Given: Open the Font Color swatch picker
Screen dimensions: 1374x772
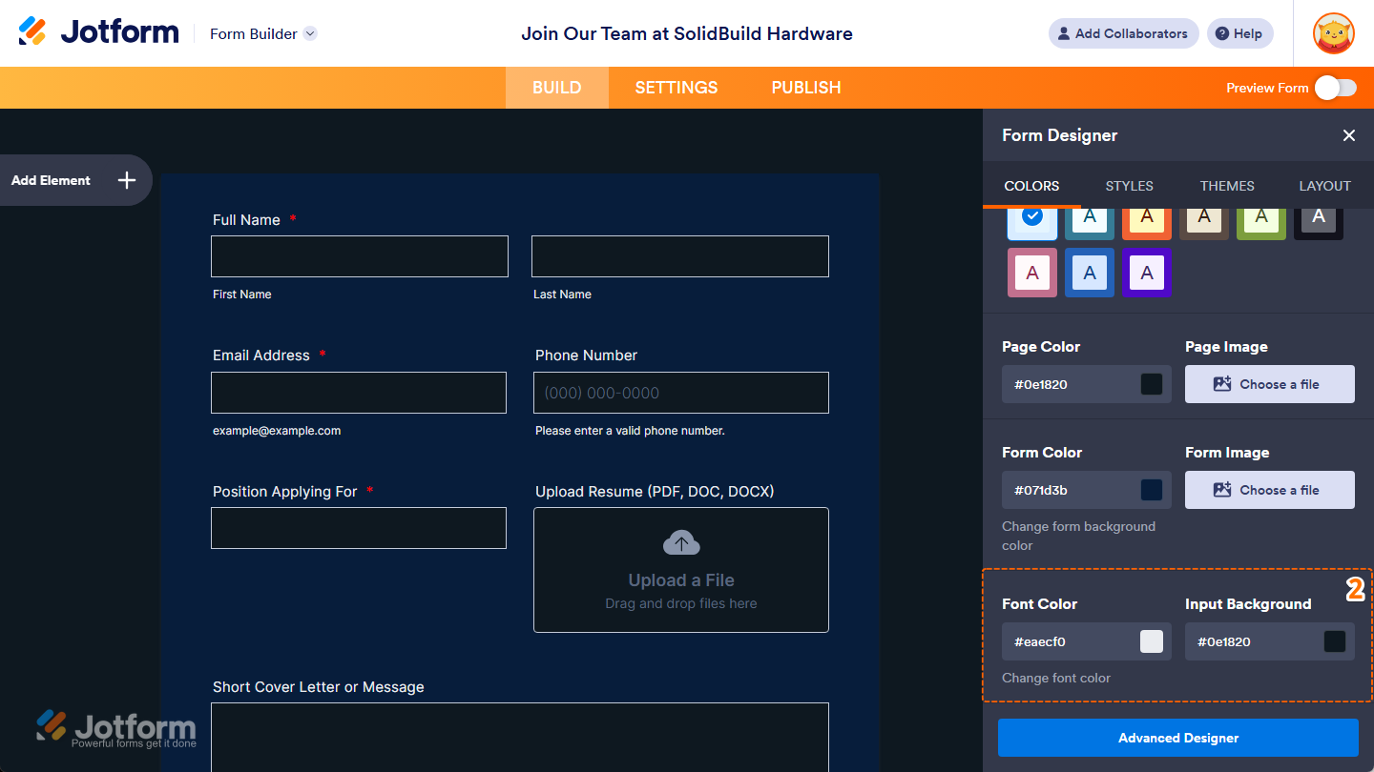Looking at the screenshot, I should 1152,641.
